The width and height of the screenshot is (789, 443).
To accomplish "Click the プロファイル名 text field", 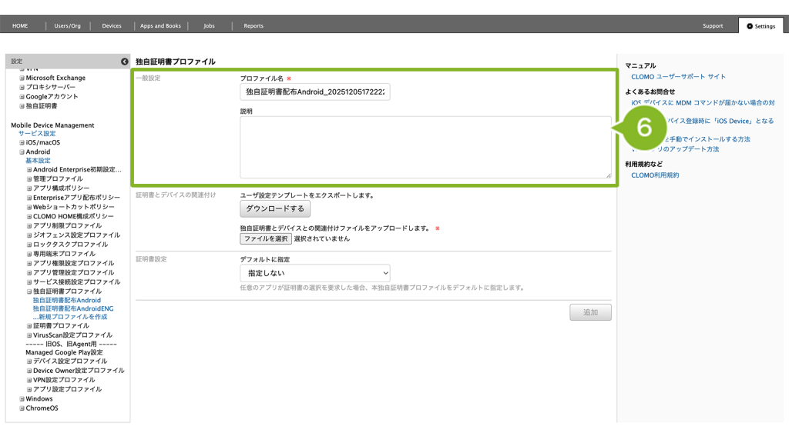I will [x=314, y=92].
